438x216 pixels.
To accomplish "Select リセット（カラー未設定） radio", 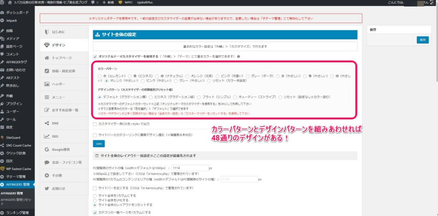I will pyautogui.click(x=209, y=81).
